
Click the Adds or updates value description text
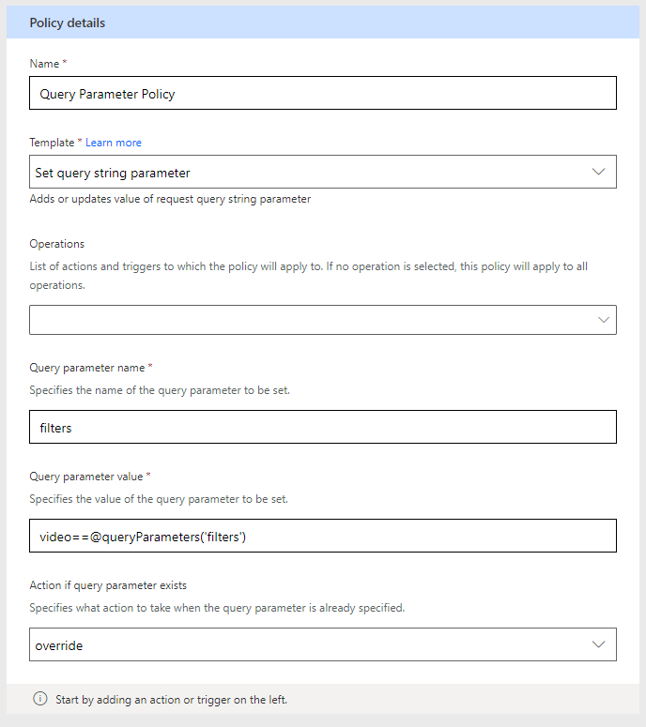170,199
